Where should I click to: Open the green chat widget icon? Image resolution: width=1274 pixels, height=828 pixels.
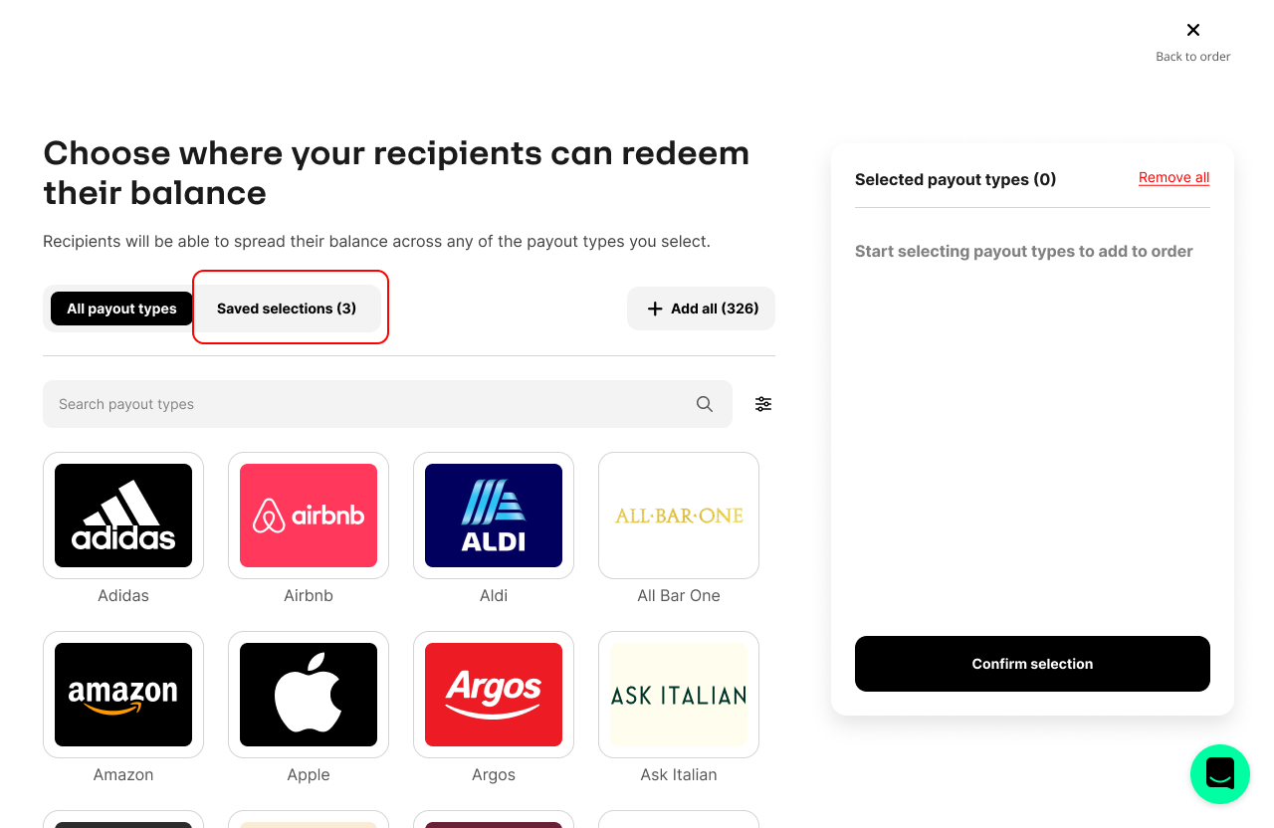[1220, 774]
